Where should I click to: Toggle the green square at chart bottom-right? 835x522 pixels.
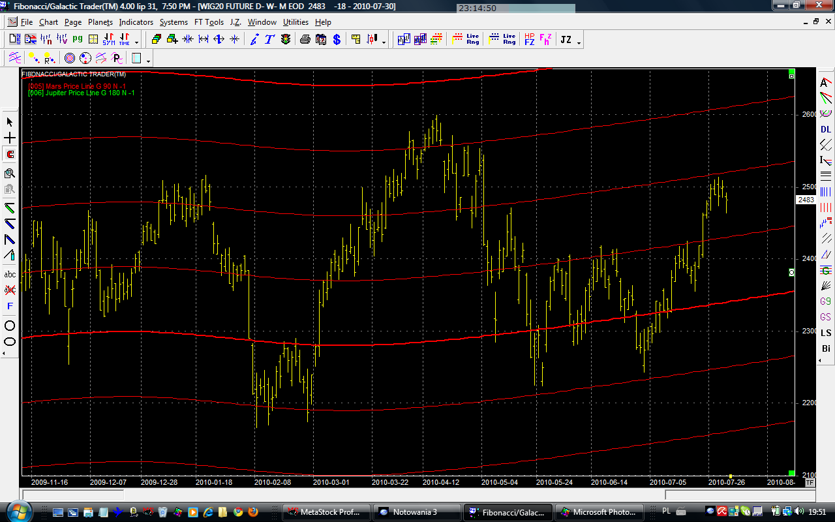[x=791, y=473]
